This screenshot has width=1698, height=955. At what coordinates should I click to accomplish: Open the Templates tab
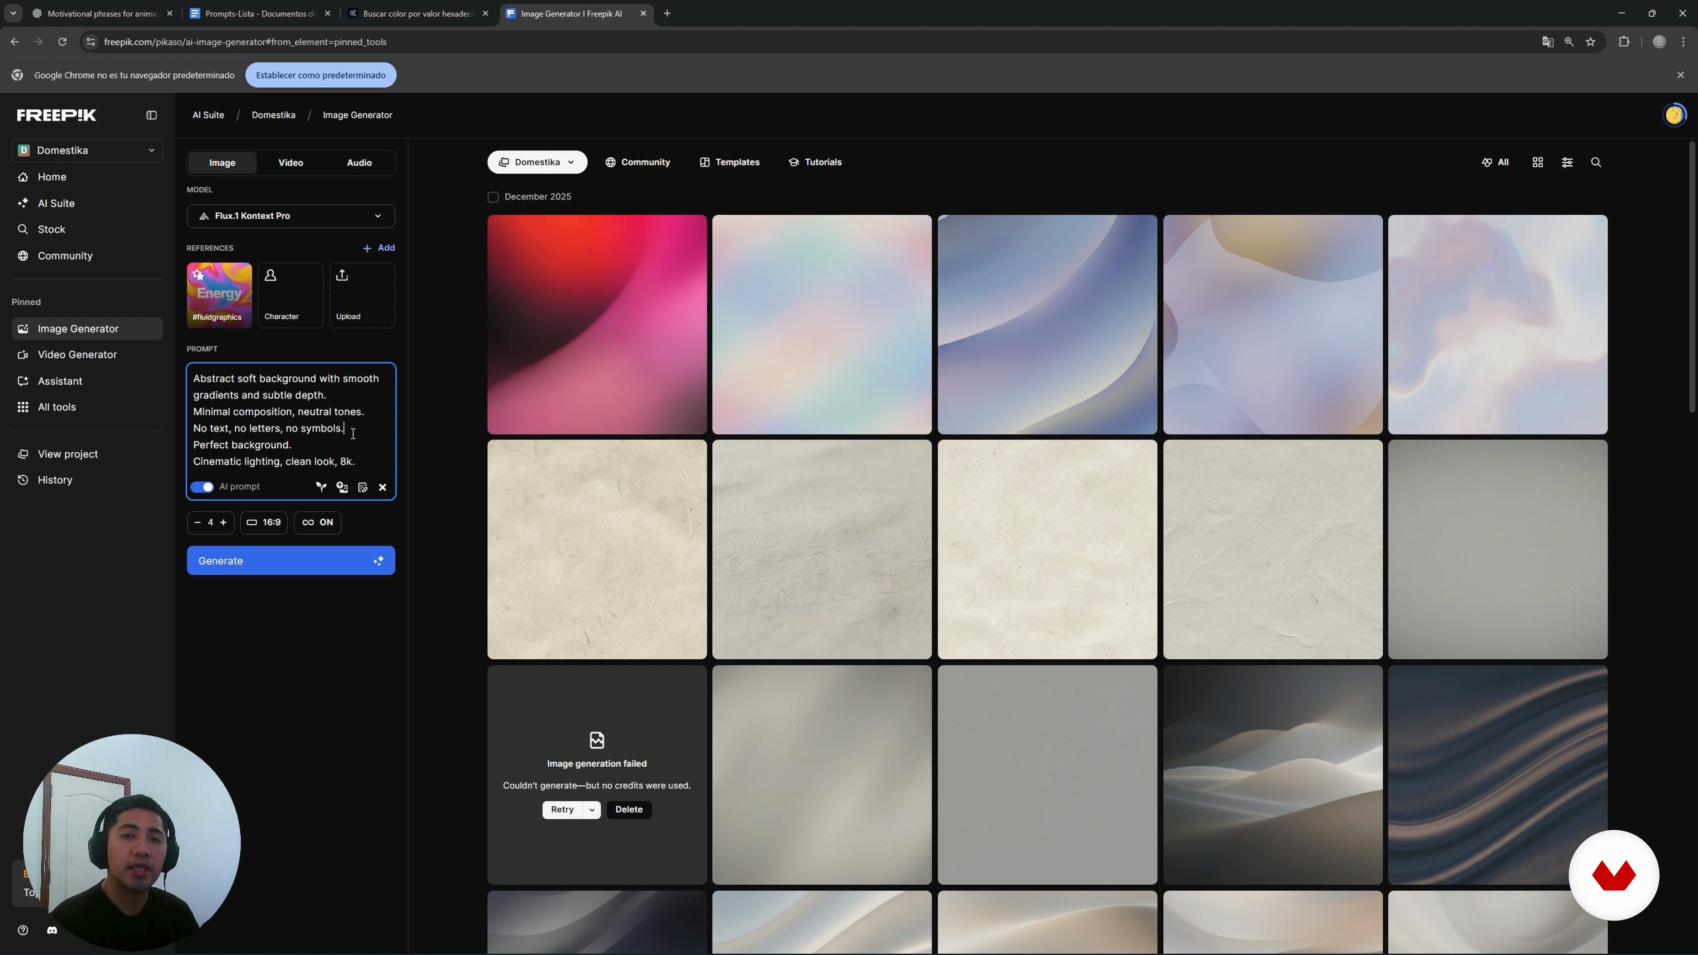click(730, 162)
